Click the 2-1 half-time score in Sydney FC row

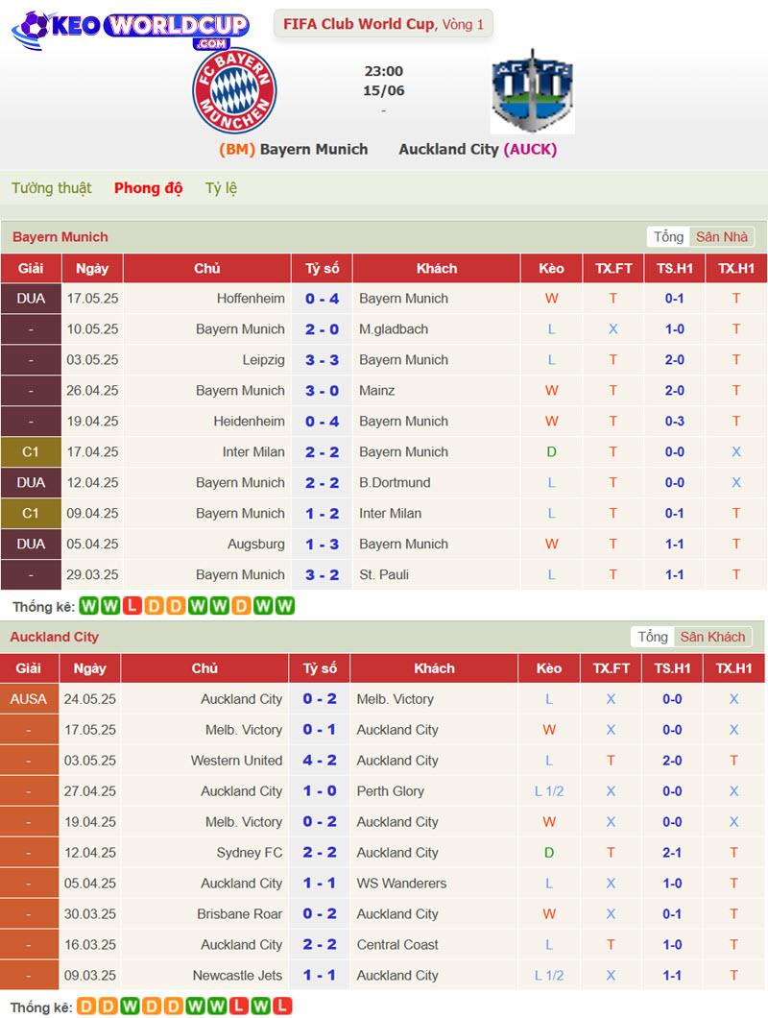click(672, 853)
